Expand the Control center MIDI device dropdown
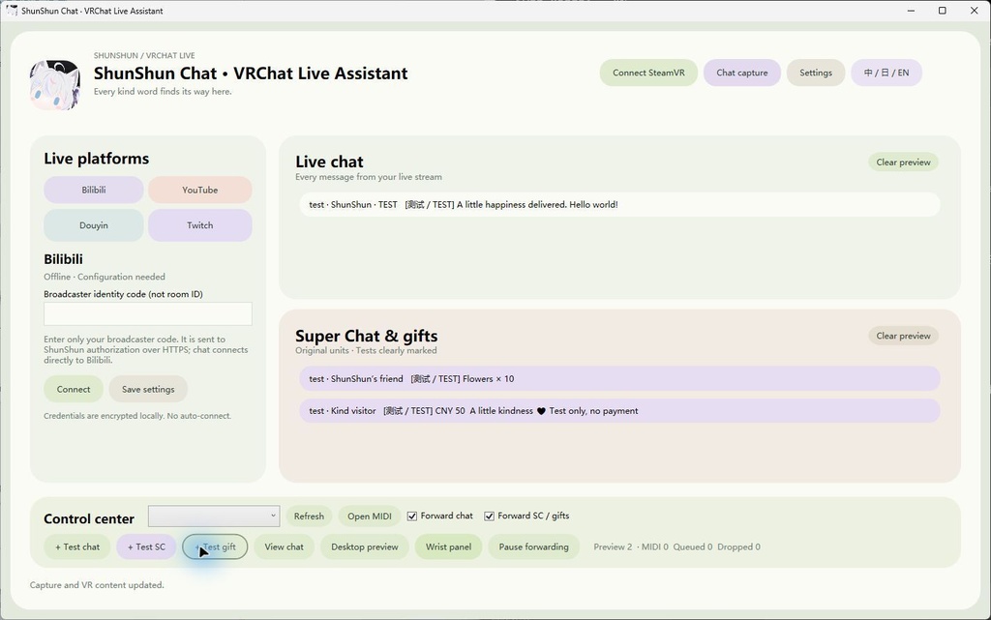The height and width of the screenshot is (620, 991). click(x=214, y=516)
